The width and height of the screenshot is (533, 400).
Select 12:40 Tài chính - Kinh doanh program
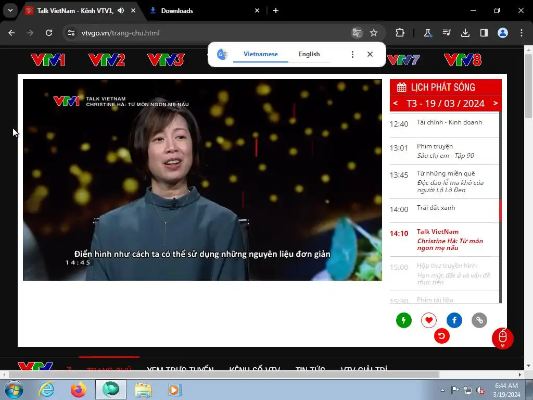point(444,124)
